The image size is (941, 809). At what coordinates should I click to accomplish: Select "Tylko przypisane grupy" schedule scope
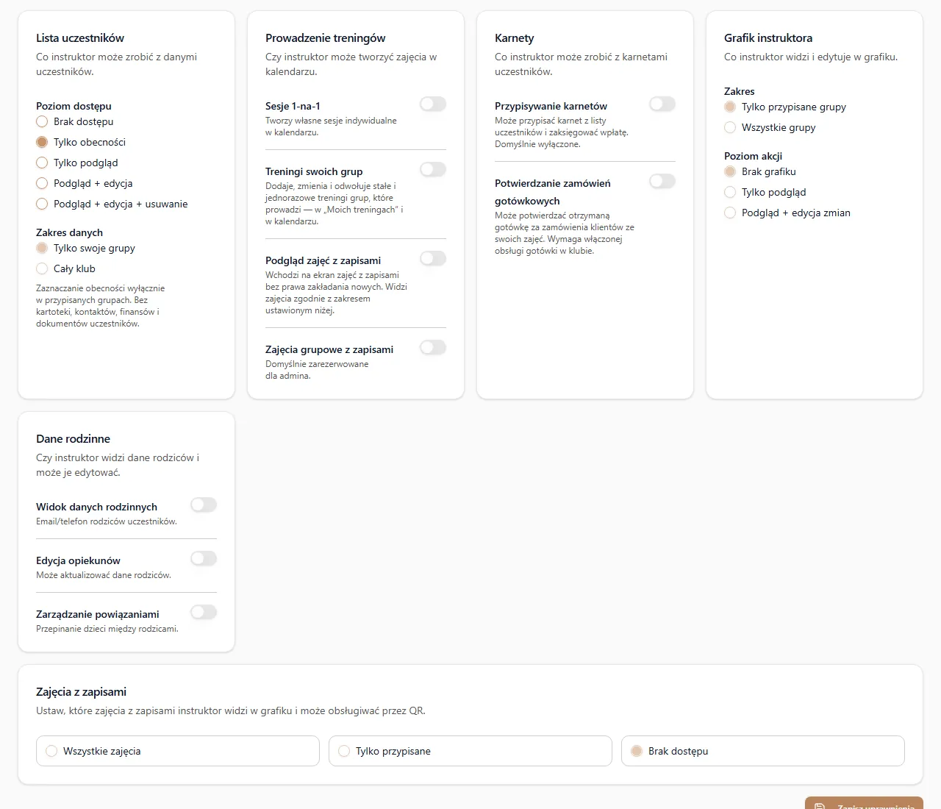[x=730, y=107]
